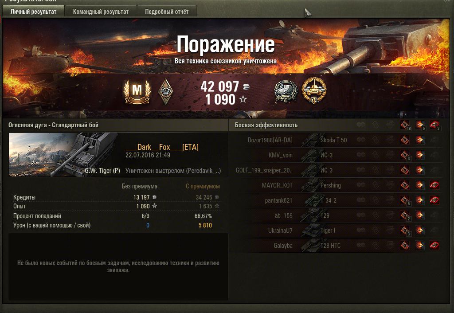Click the damage icon in pantank621 row
The width and height of the screenshot is (454, 313).
tap(405, 200)
